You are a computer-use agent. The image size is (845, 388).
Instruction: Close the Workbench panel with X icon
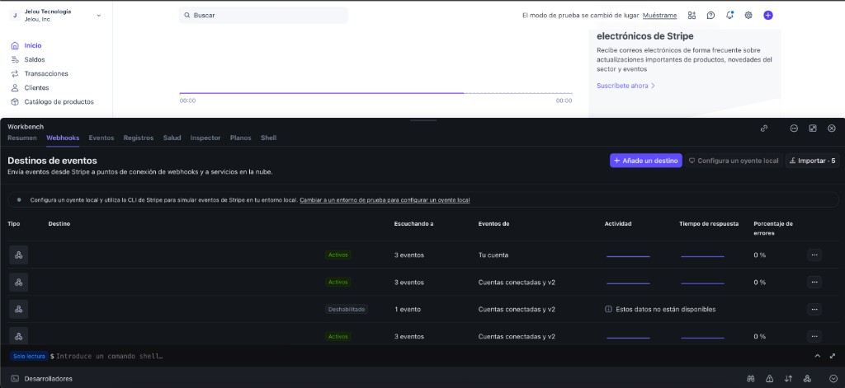[832, 128]
